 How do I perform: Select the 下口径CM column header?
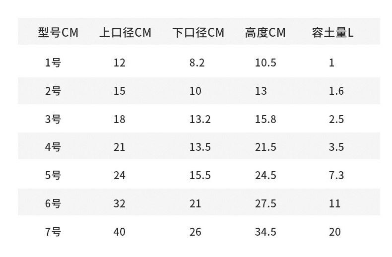pos(198,33)
